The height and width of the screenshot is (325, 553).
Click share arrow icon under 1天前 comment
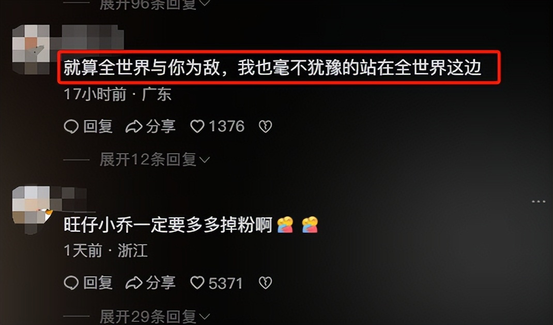point(134,283)
